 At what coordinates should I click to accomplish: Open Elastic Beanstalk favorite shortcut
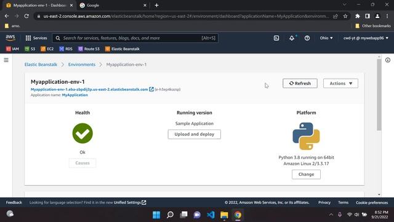(122, 49)
